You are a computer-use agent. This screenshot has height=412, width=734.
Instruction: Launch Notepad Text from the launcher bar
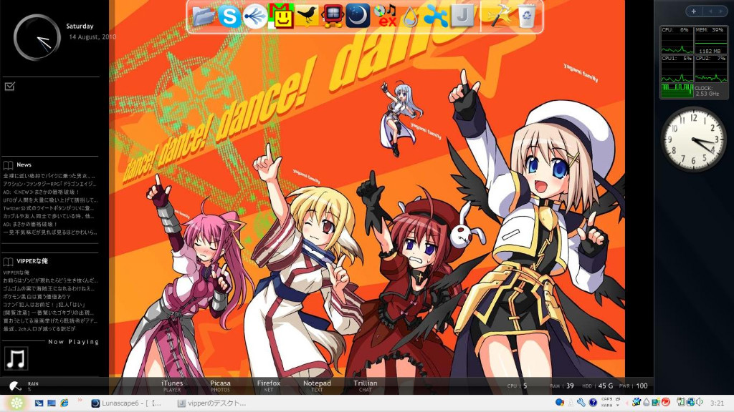pyautogui.click(x=317, y=386)
